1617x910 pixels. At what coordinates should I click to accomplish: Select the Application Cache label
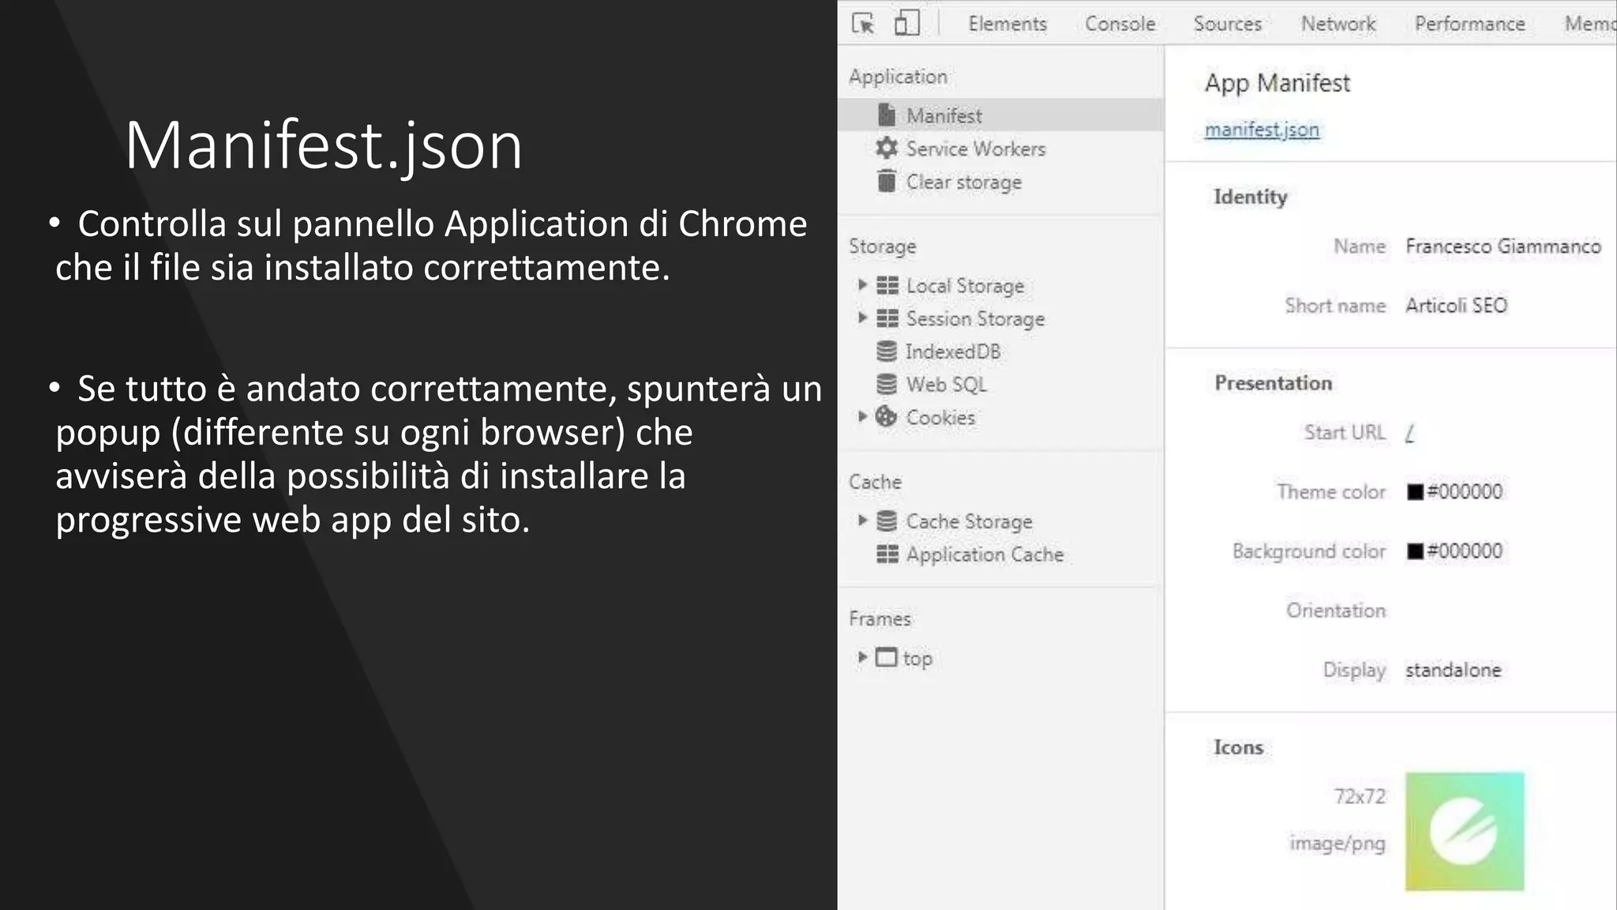pos(985,555)
